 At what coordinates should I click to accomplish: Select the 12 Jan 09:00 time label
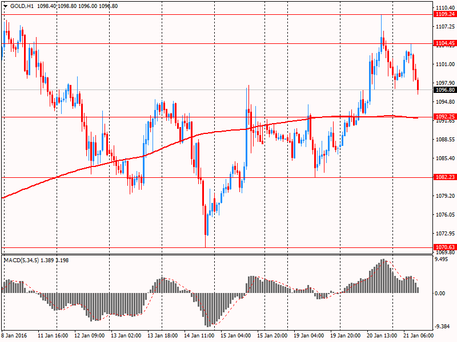pos(90,335)
